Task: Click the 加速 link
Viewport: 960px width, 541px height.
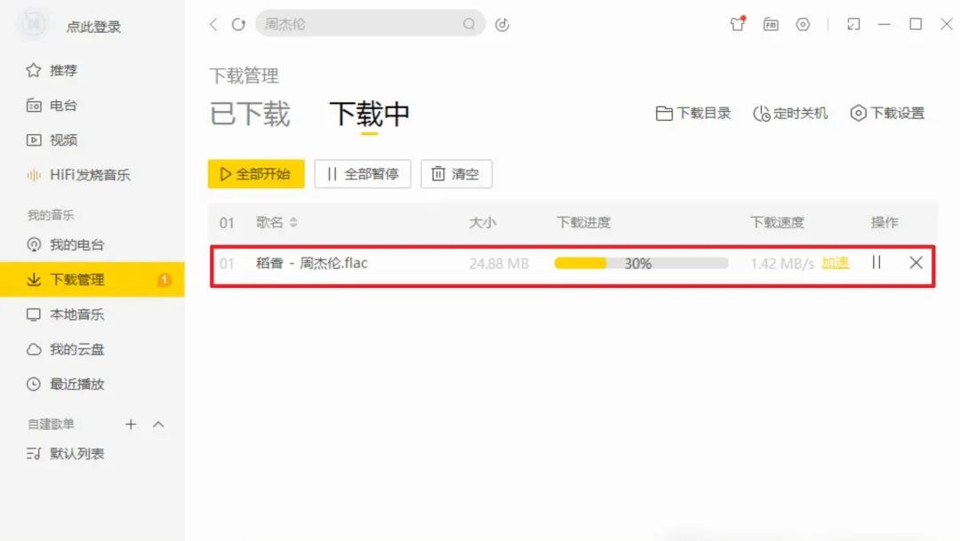Action: tap(835, 263)
